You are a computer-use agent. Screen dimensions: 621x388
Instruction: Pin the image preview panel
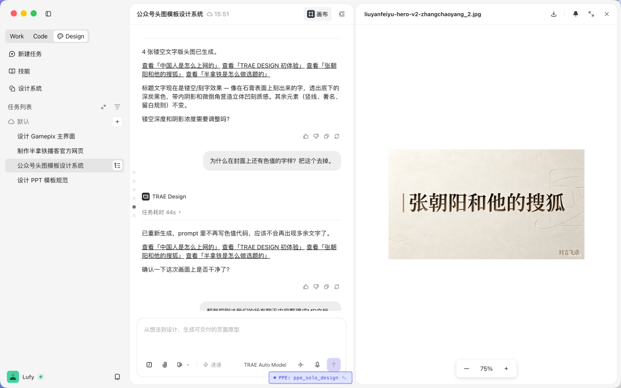coord(576,14)
